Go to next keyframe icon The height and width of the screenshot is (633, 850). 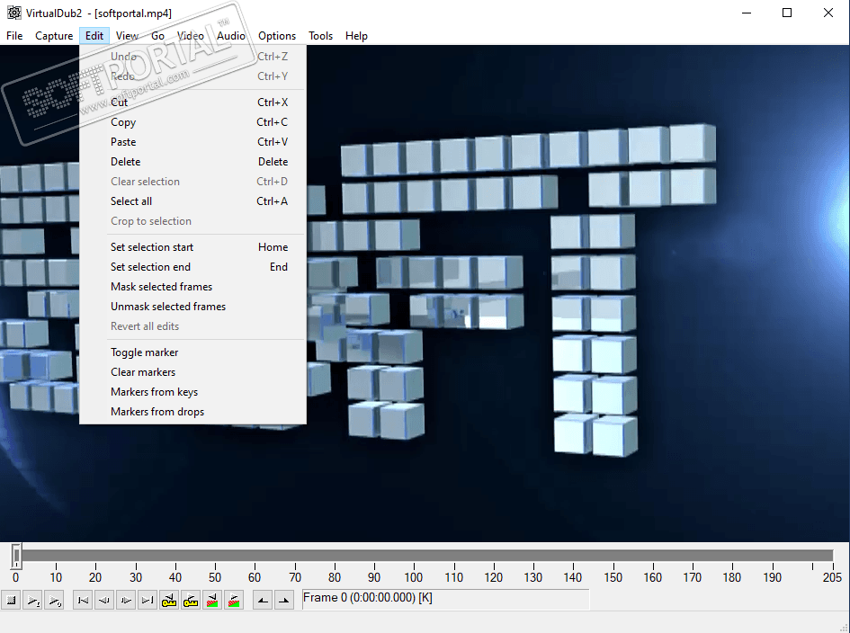click(x=191, y=600)
